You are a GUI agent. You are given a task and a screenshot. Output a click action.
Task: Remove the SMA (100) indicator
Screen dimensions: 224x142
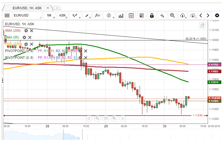tap(31, 44)
